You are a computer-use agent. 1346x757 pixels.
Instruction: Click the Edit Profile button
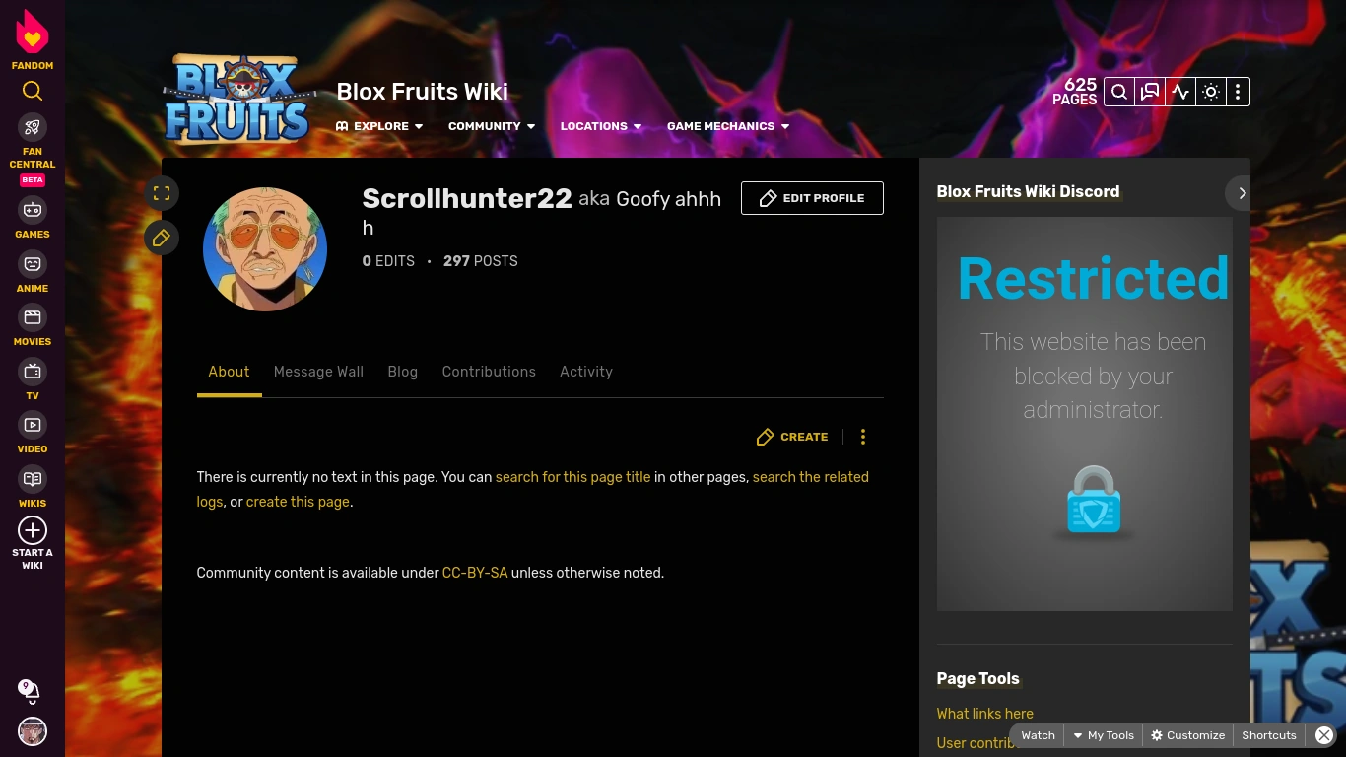click(x=812, y=198)
